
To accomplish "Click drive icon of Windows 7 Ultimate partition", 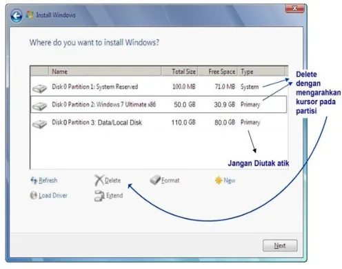I will pos(40,106).
